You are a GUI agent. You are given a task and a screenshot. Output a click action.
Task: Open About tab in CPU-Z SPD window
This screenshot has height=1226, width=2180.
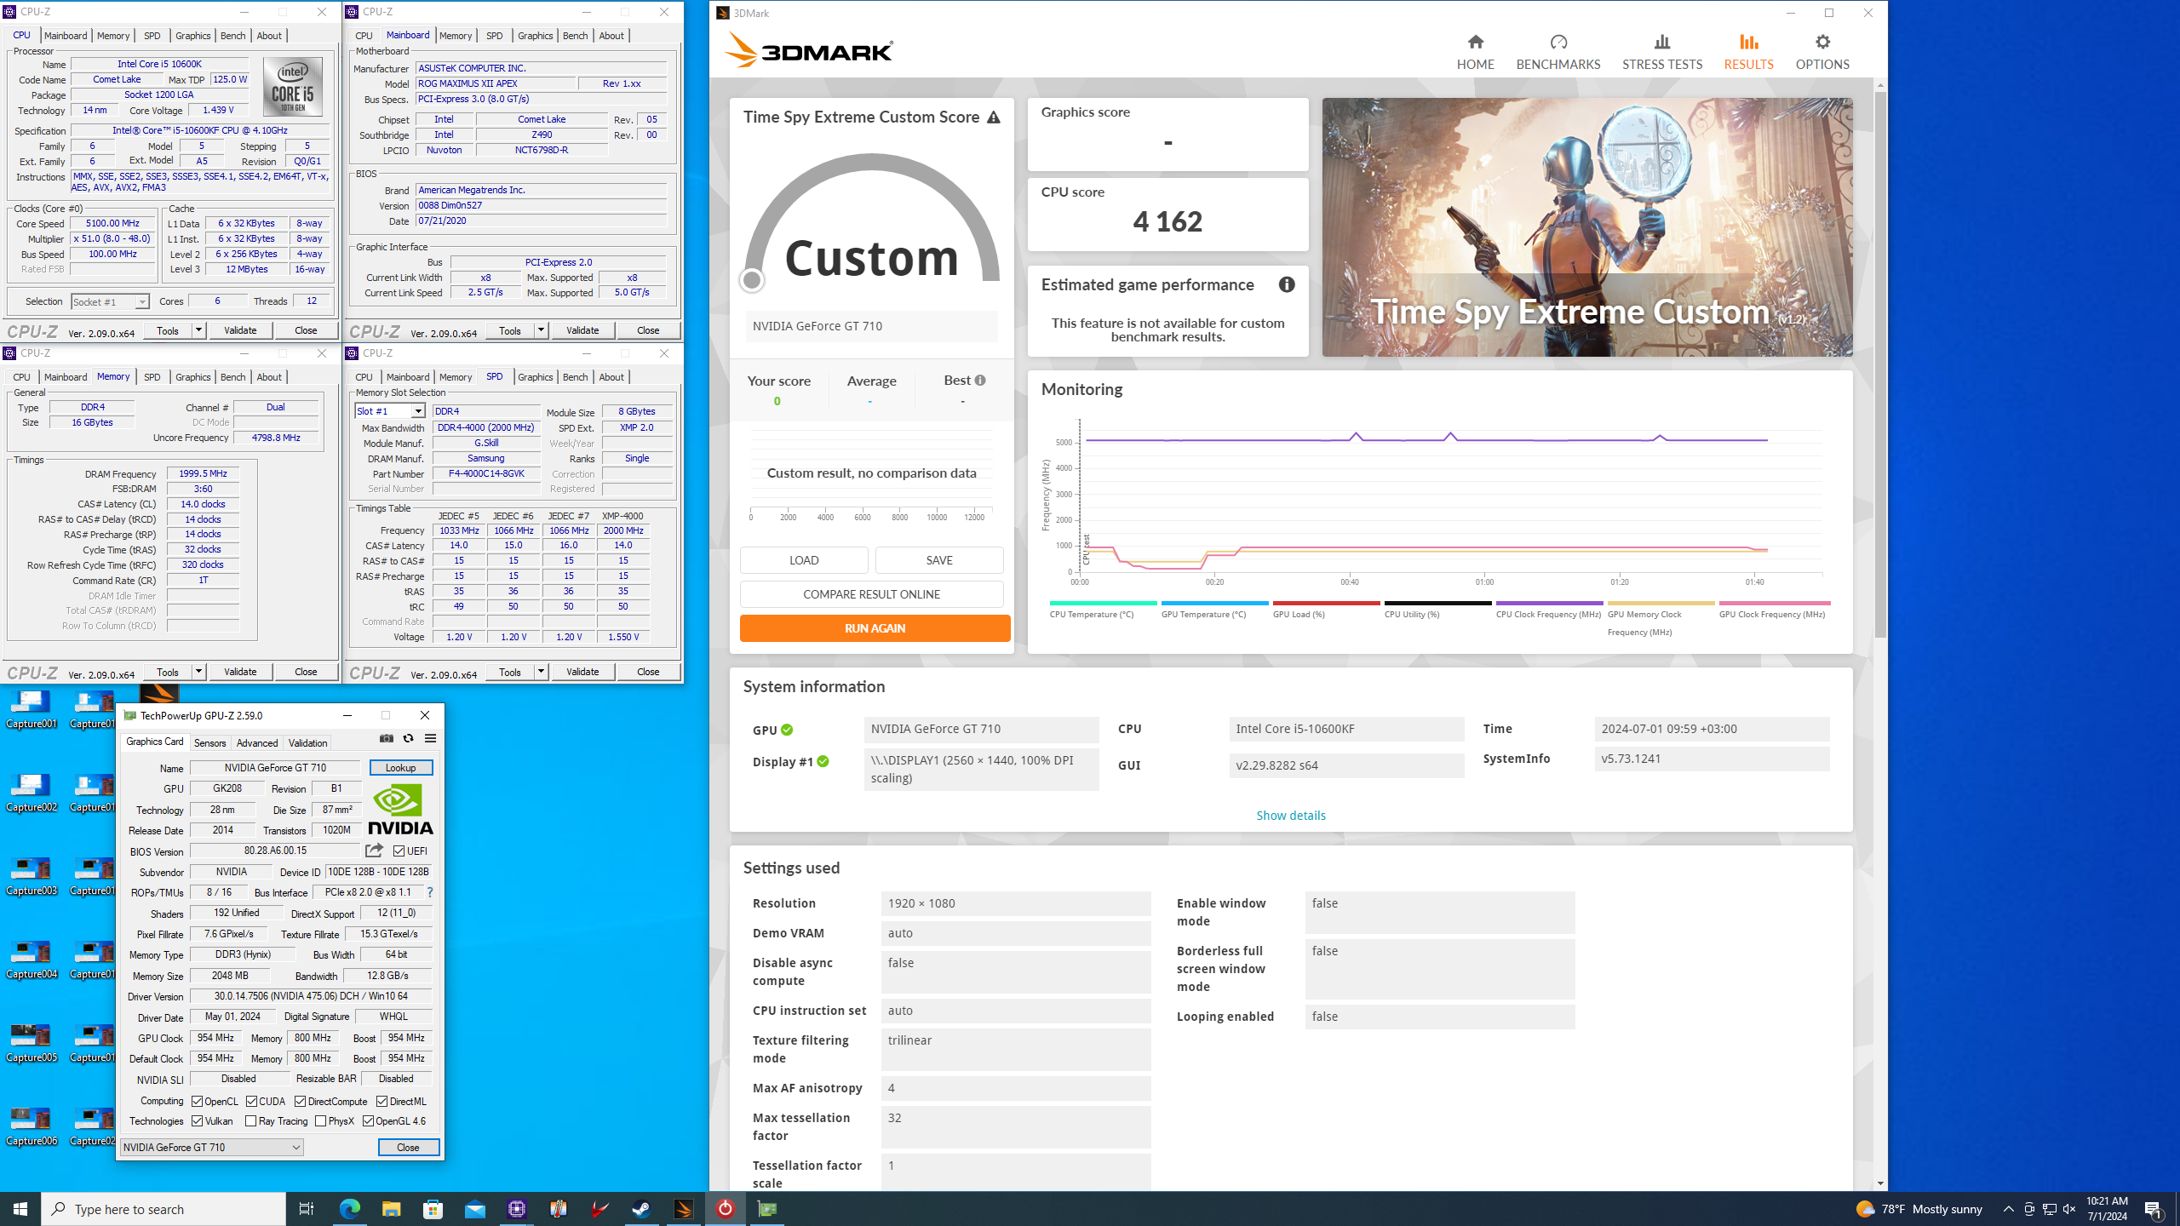tap(611, 377)
